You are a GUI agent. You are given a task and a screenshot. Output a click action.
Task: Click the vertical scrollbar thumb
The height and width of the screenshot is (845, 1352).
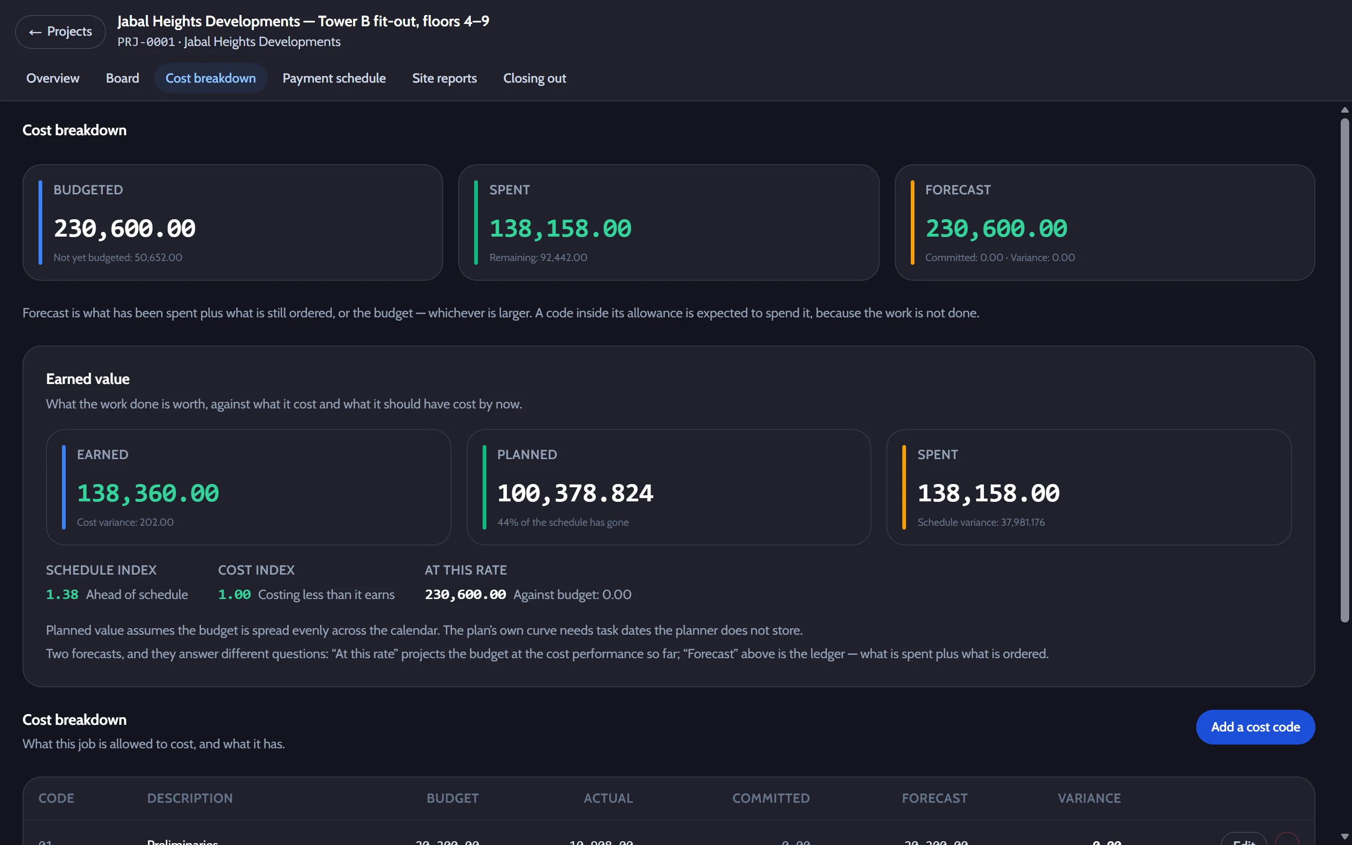(1345, 369)
